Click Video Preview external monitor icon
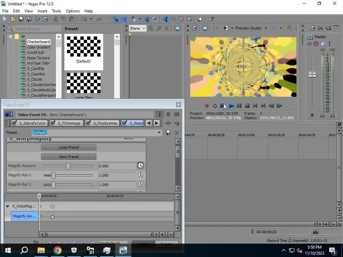343x257 pixels. [x=205, y=28]
